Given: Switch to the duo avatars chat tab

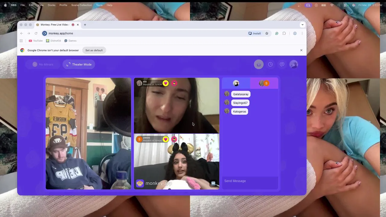Looking at the screenshot, I should coord(264,83).
